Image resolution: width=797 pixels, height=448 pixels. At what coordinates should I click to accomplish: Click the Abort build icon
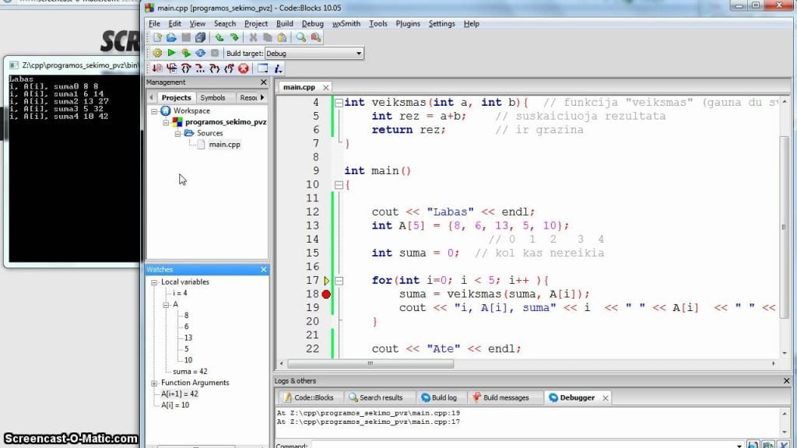(215, 53)
